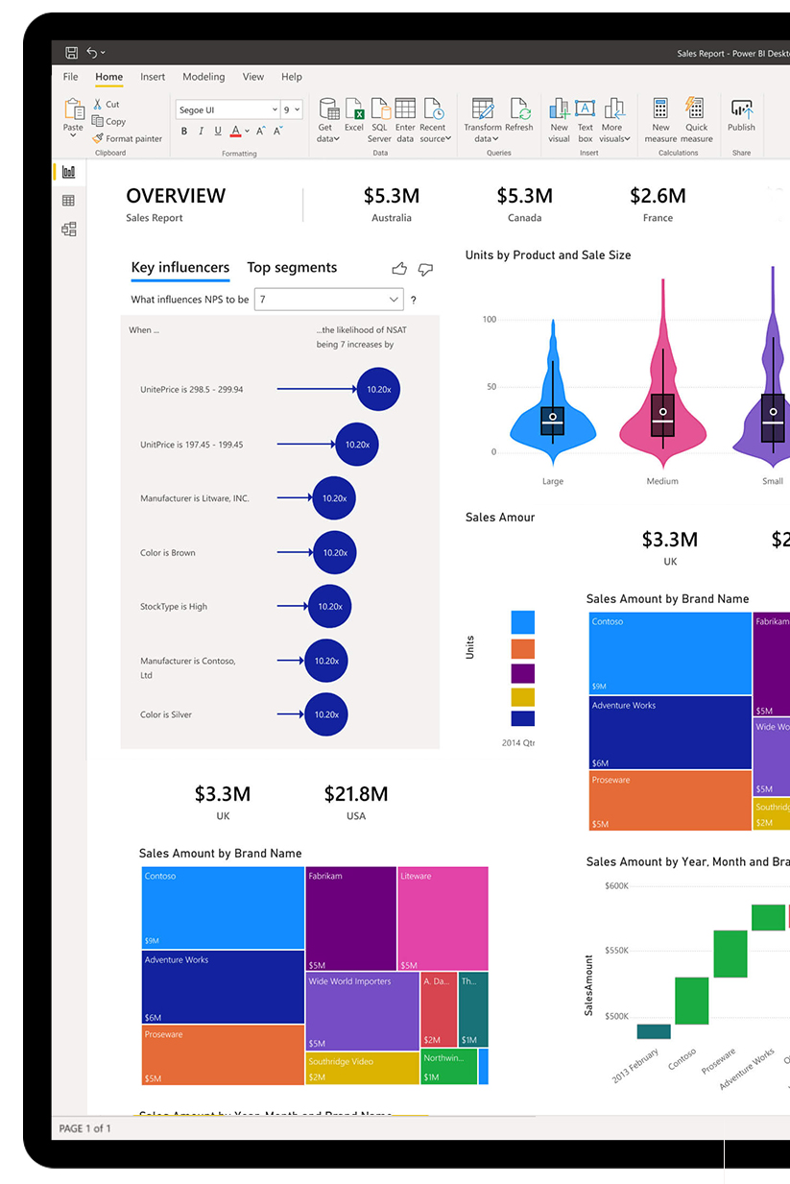Toggle italic formatting
The height and width of the screenshot is (1184, 790).
coord(201,131)
